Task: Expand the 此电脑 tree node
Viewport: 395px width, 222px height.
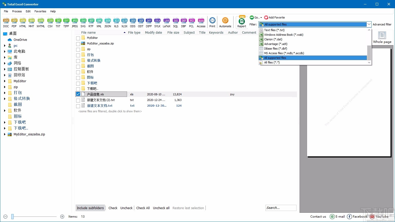Action: coord(5,51)
